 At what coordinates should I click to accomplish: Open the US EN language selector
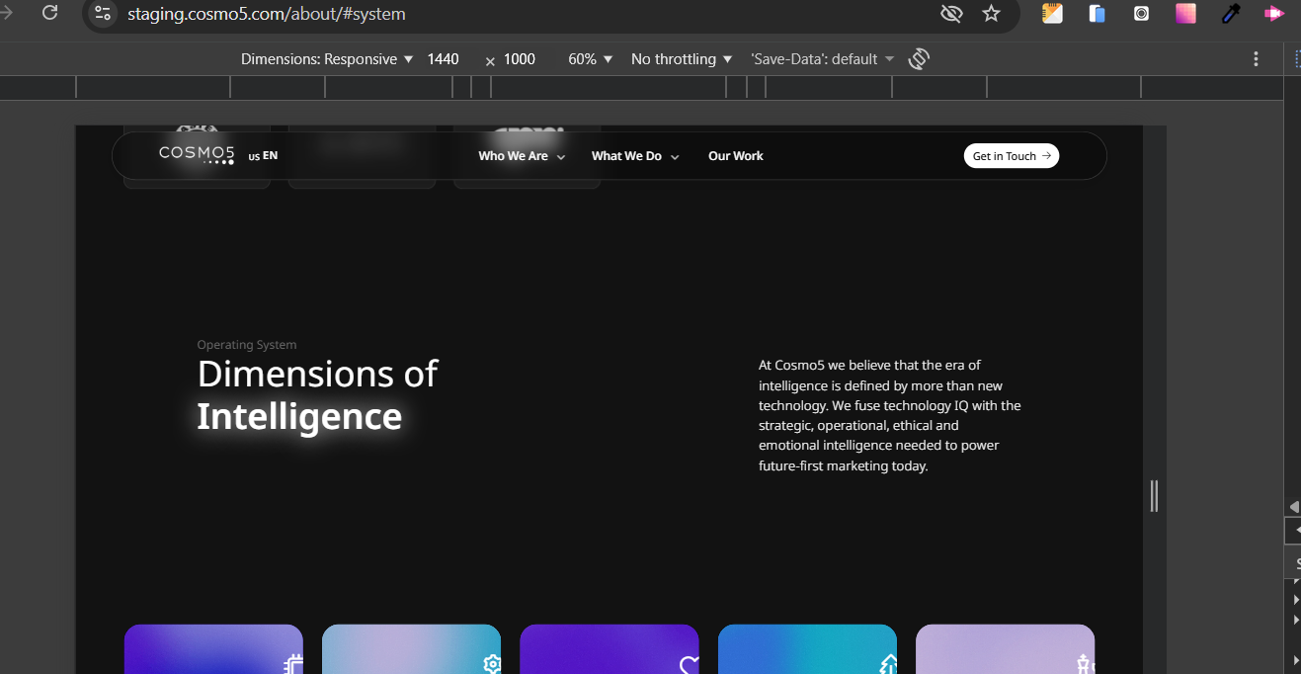pos(263,156)
